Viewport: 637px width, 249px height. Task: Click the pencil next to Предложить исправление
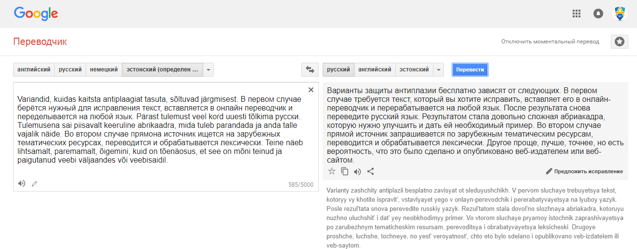(549, 171)
